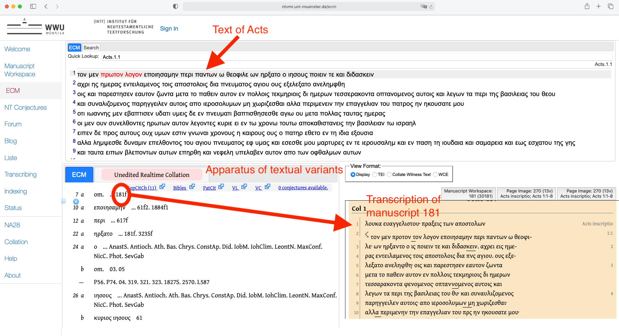
Task: Open external link icon next to PatCit
Action: pyautogui.click(x=221, y=187)
